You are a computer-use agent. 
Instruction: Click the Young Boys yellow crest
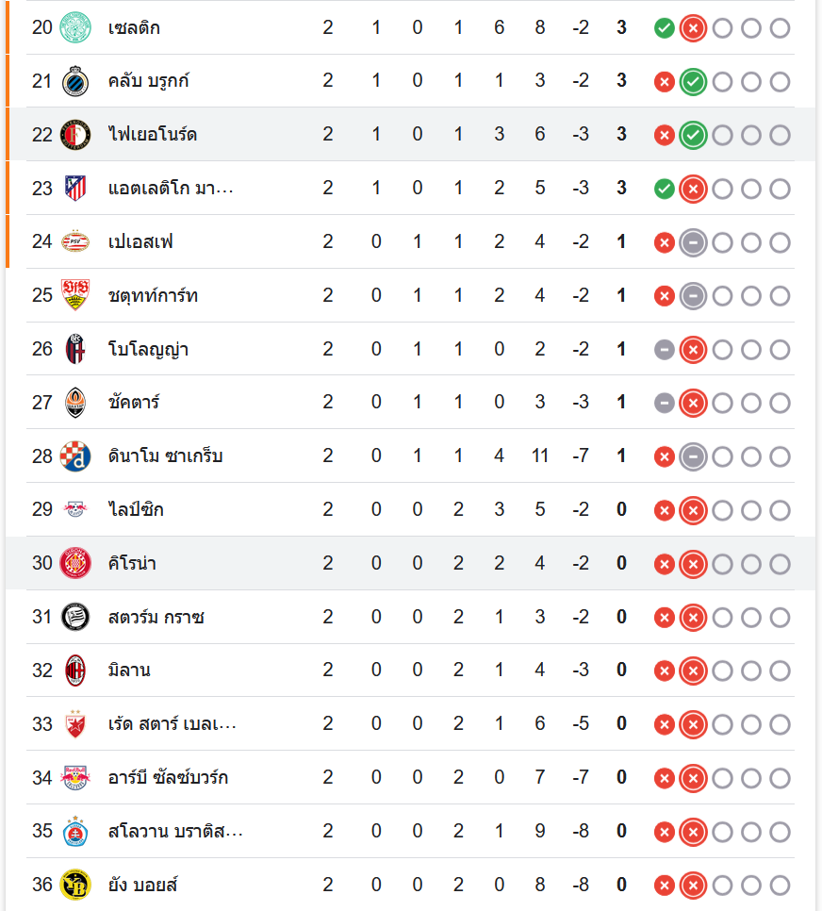point(74,885)
